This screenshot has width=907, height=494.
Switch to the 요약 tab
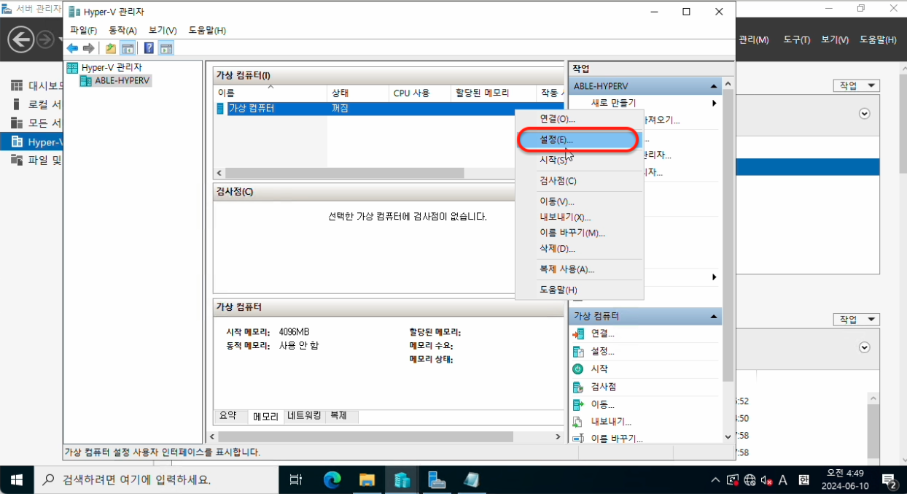tap(229, 416)
